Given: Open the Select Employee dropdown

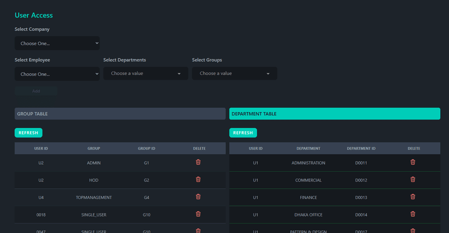Looking at the screenshot, I should pyautogui.click(x=57, y=74).
